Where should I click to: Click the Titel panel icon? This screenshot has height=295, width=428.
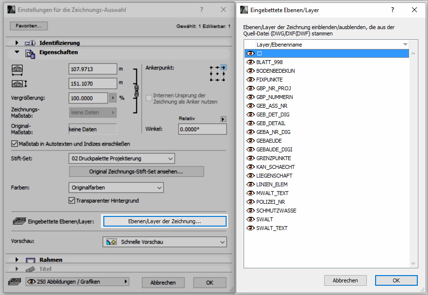pos(30,269)
